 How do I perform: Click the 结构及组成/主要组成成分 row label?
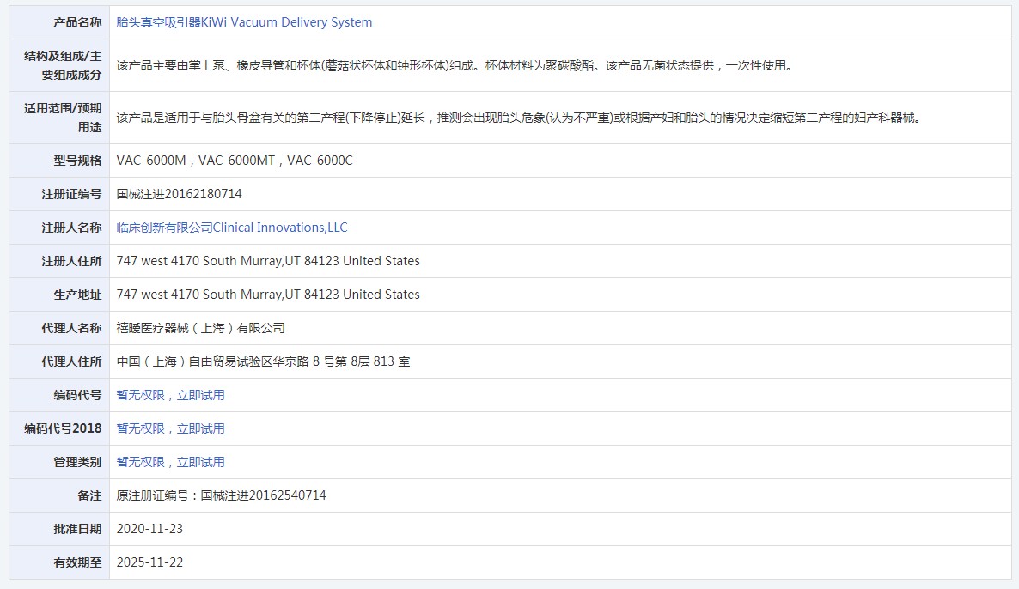(x=63, y=65)
